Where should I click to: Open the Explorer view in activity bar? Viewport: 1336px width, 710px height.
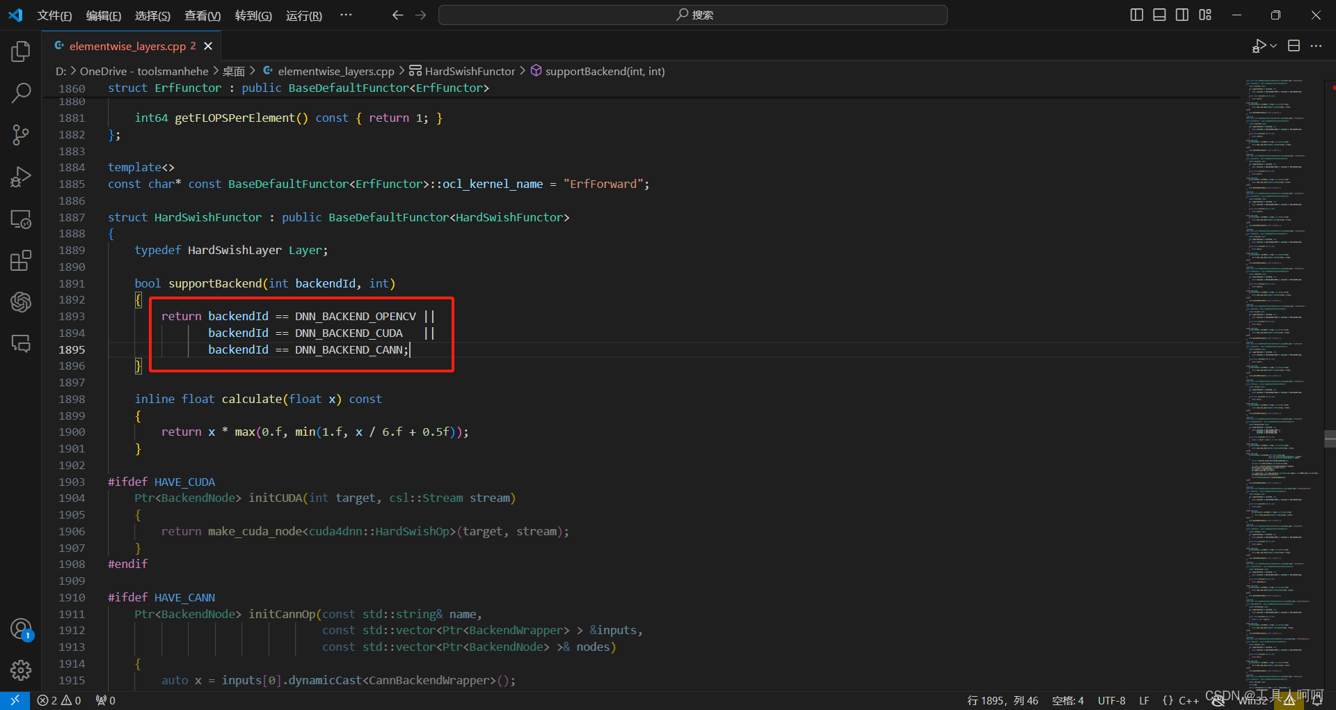click(21, 51)
